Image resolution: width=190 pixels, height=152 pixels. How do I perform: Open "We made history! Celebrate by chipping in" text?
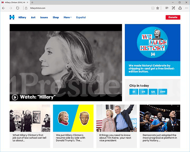pyautogui.click(x=151, y=69)
